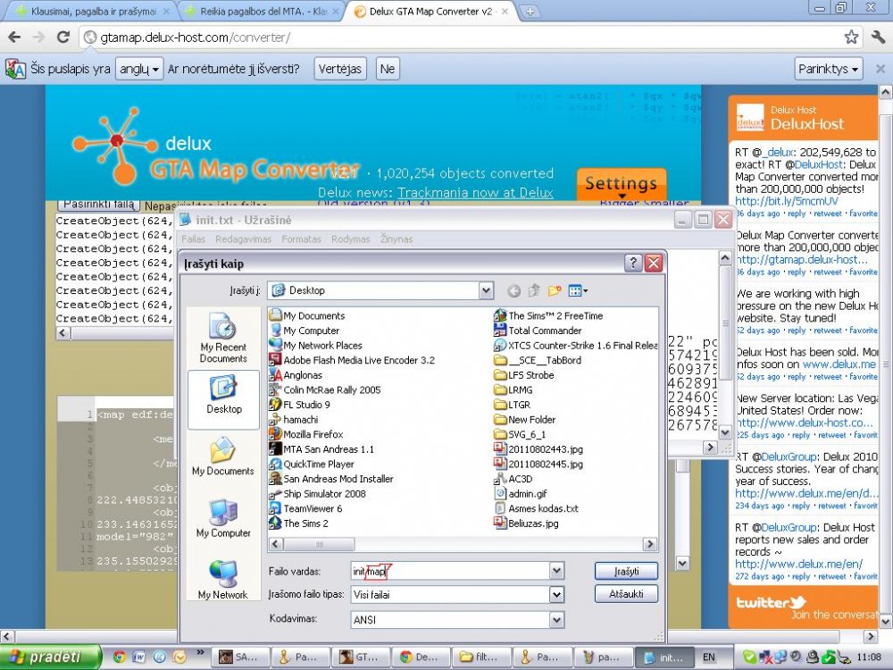Viewport: 893px width, 670px height.
Task: Bookmark page with the star icon
Action: point(851,38)
